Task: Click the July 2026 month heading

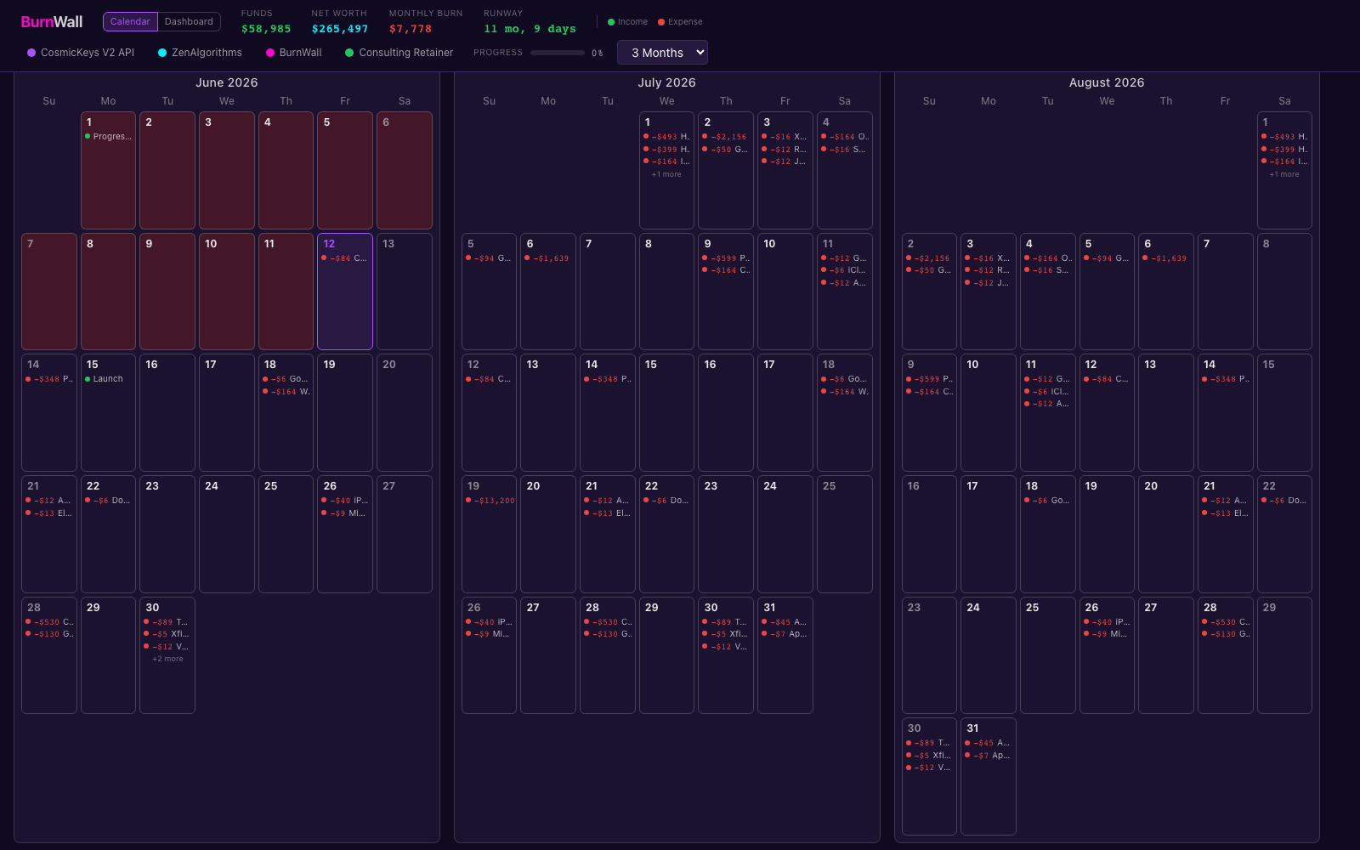Action: [x=667, y=82]
